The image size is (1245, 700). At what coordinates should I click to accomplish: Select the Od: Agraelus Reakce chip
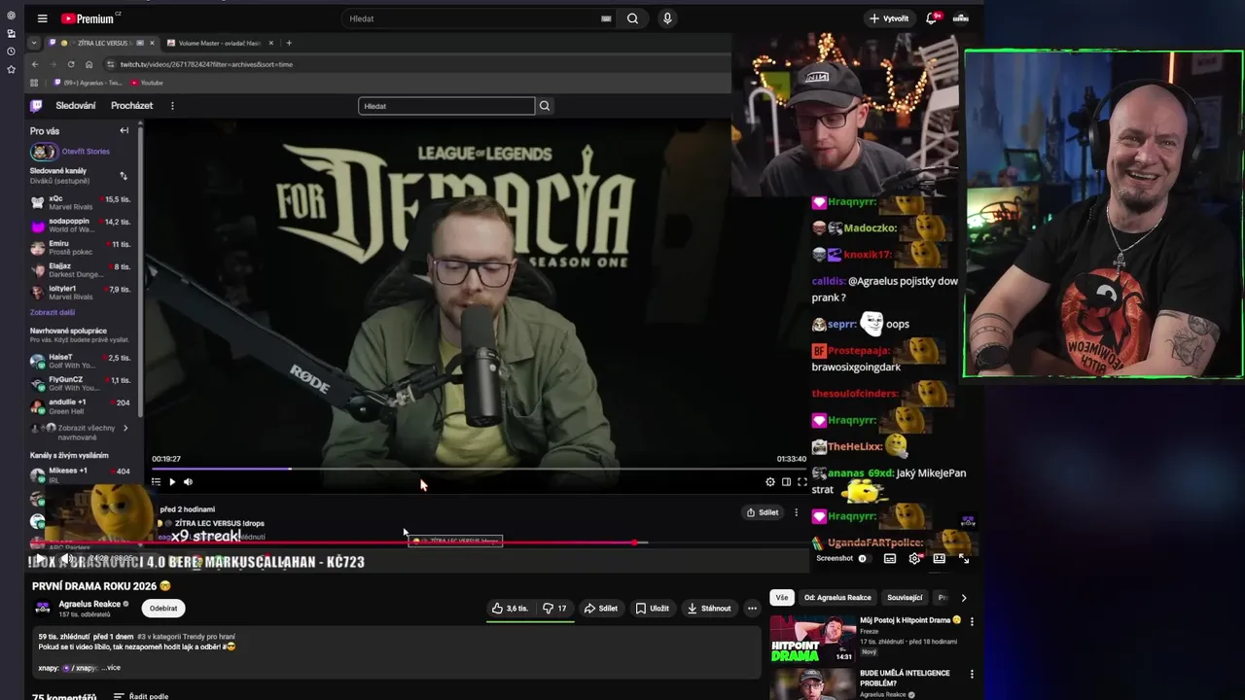coord(837,597)
